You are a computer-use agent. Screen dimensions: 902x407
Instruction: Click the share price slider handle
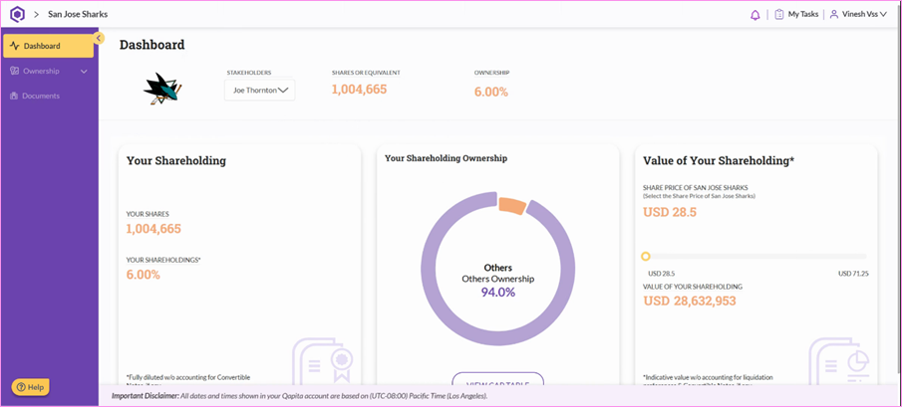(646, 256)
